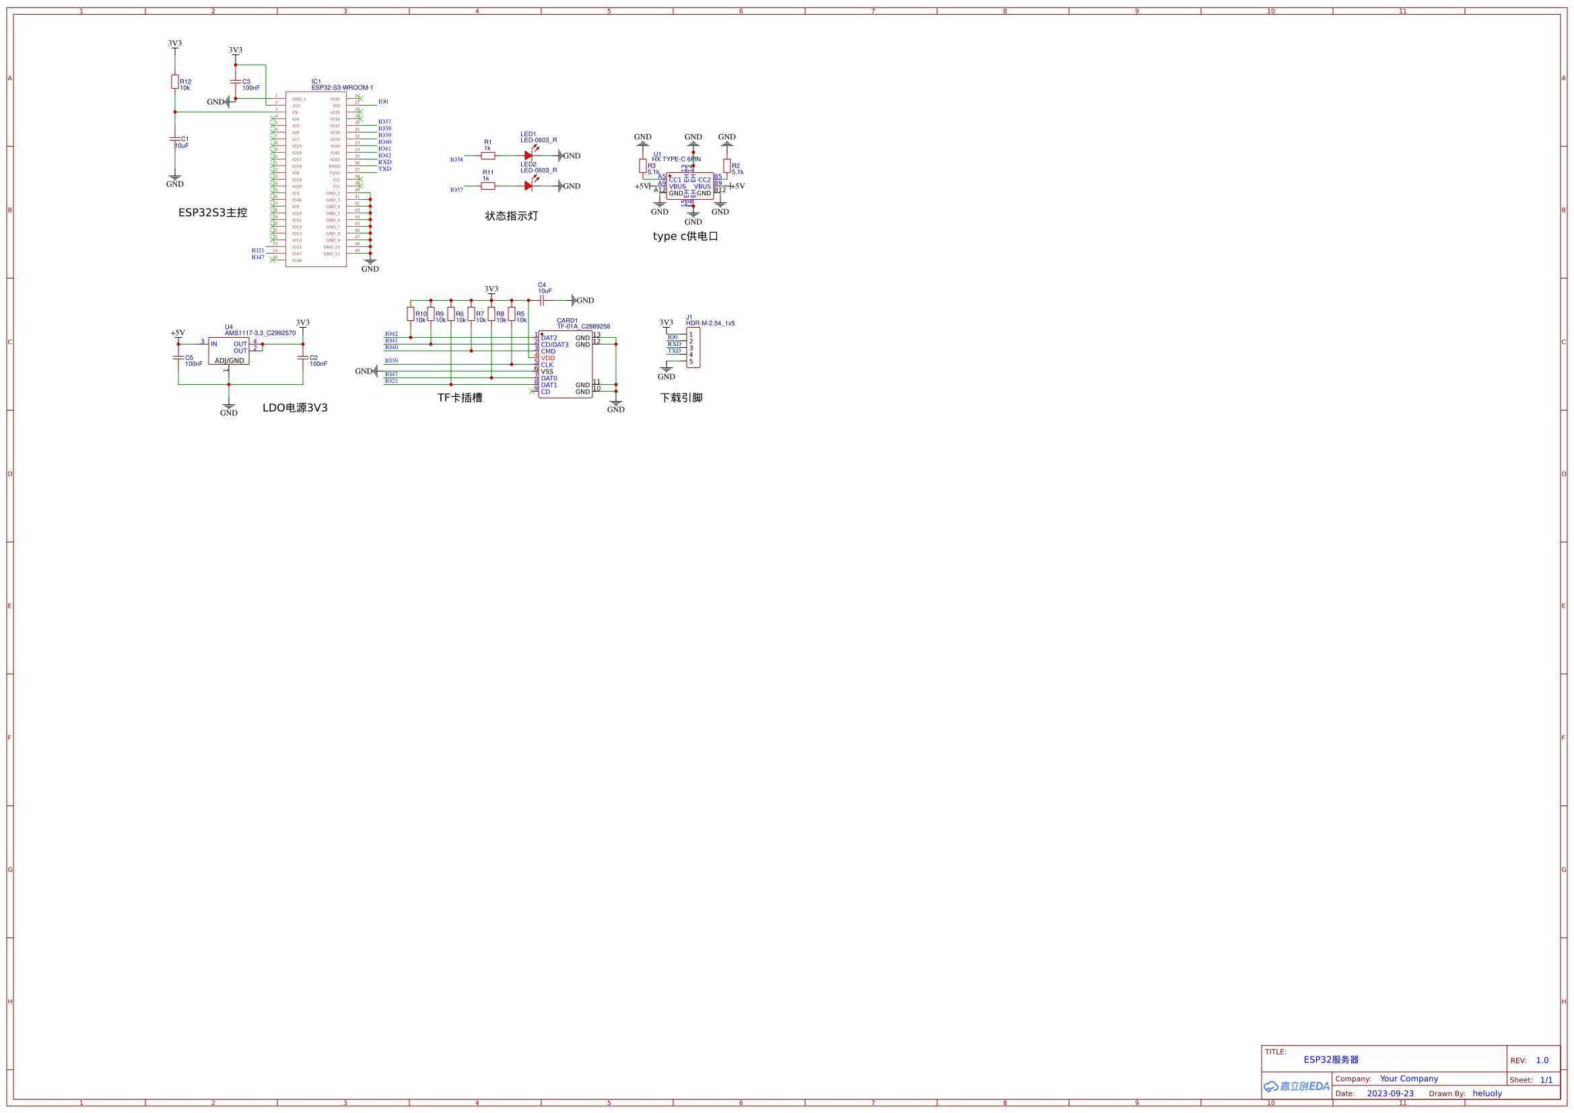Image resolution: width=1574 pixels, height=1113 pixels.
Task: Click the revision value '1.0'
Action: (x=1542, y=1061)
